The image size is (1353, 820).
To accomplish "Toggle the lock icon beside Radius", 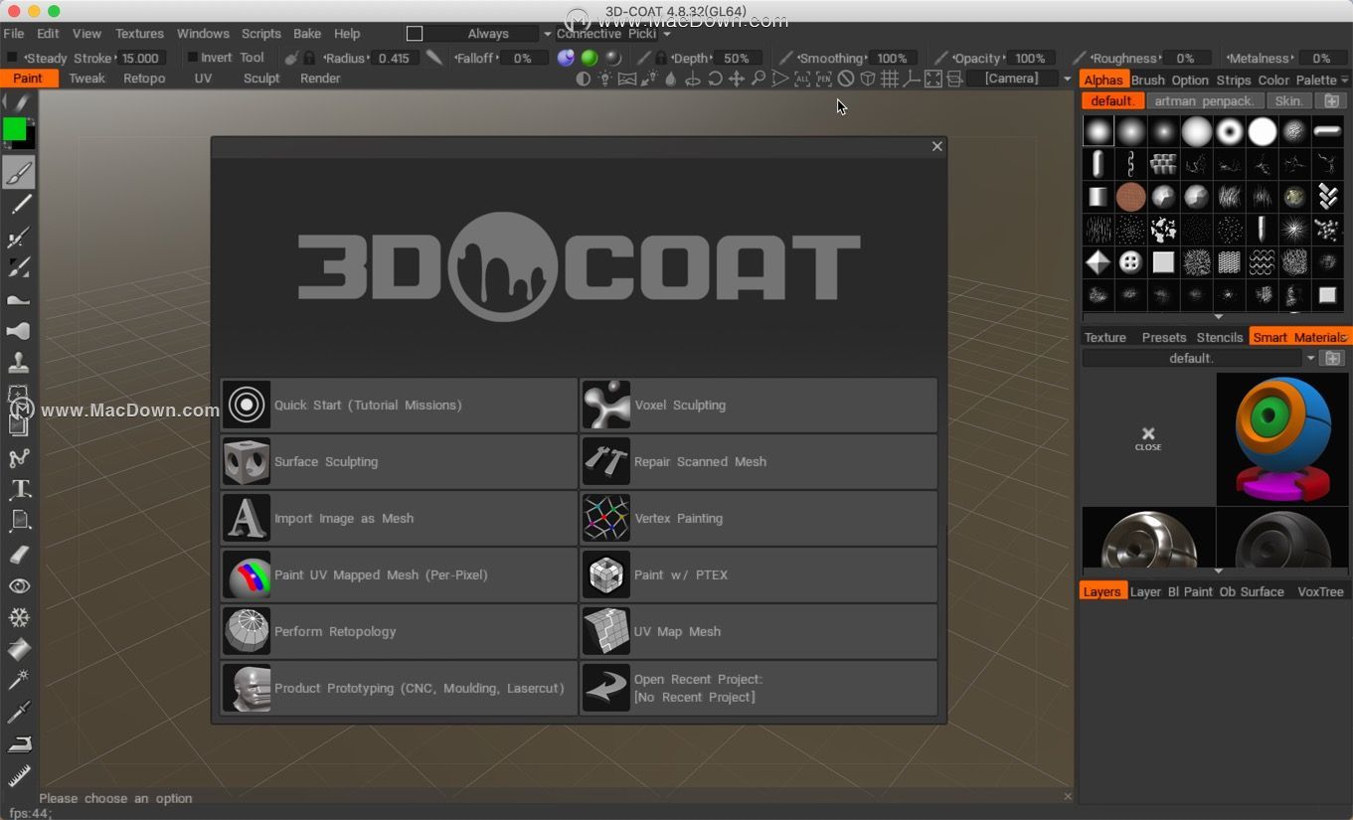I will coord(310,58).
